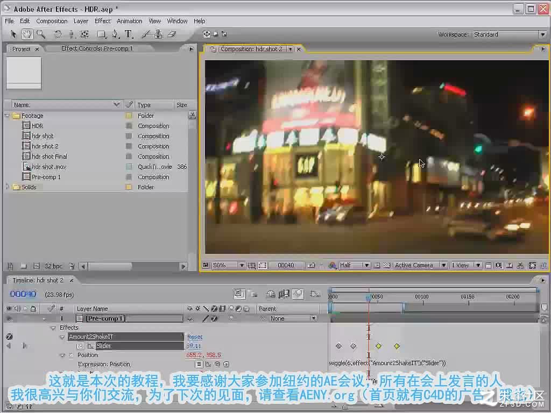Click the Timeline Live Update icon

(x=238, y=294)
